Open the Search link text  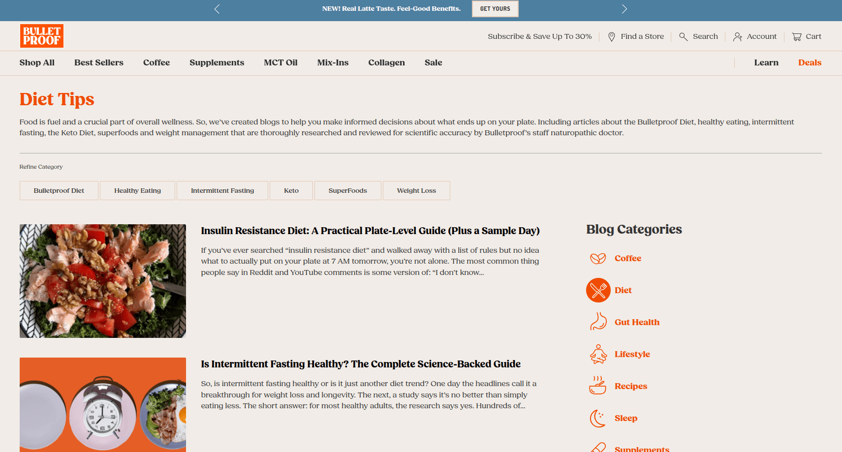click(705, 36)
